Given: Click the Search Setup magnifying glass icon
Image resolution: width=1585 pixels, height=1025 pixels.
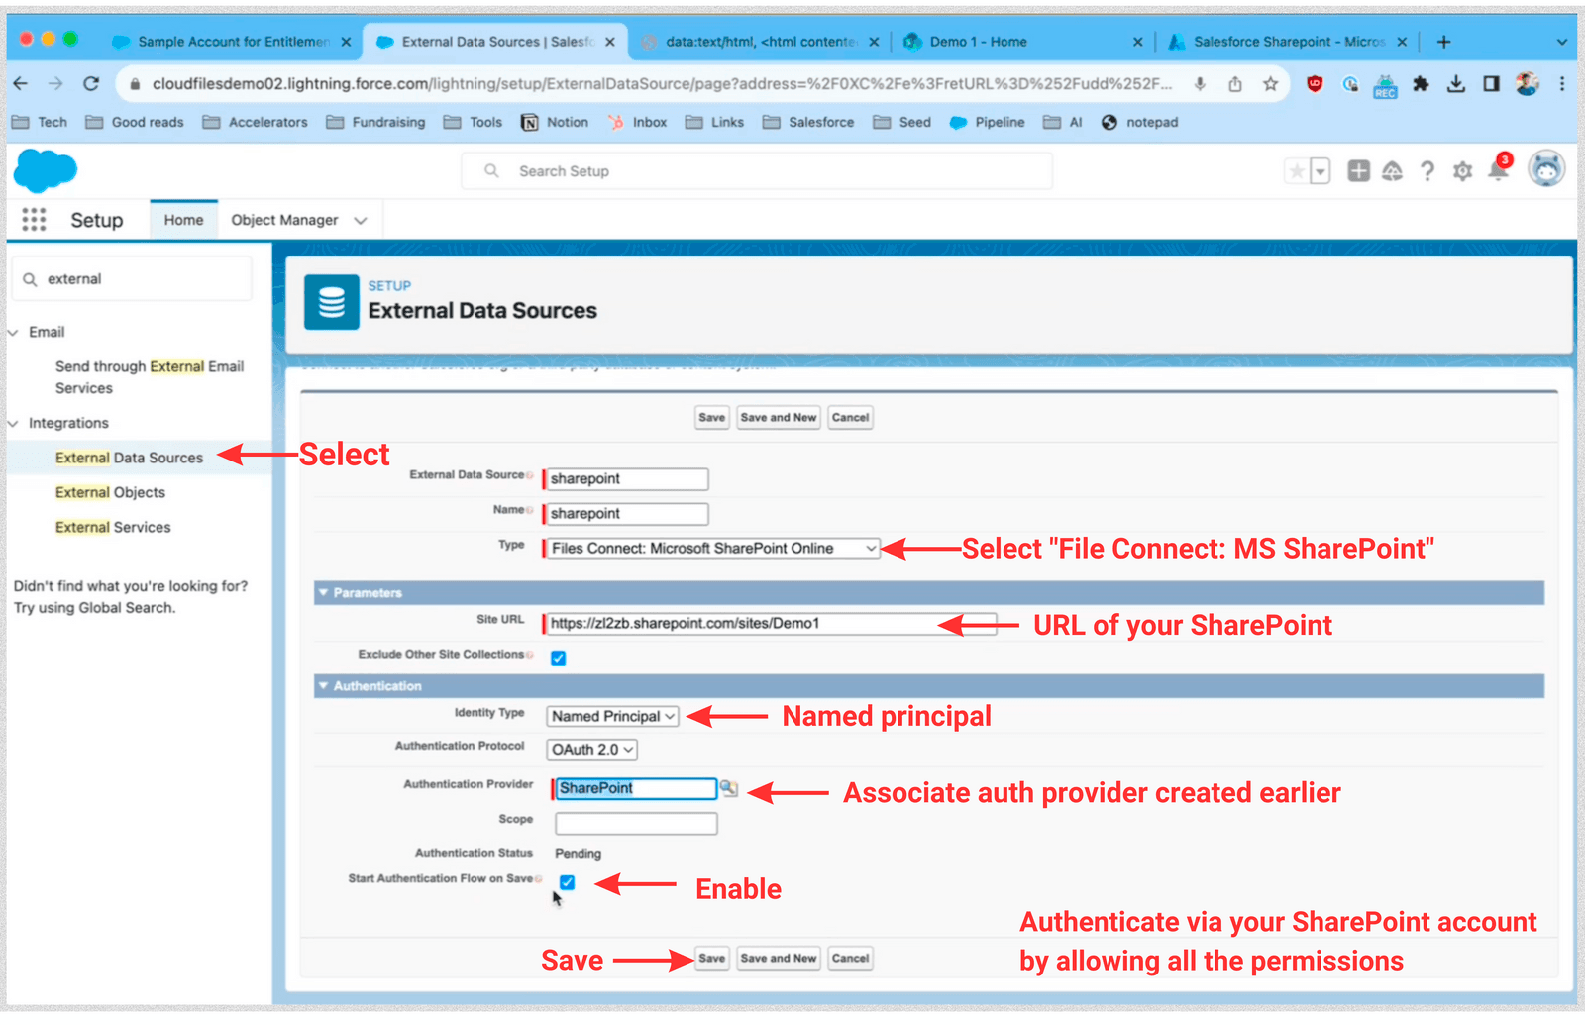Looking at the screenshot, I should click(491, 170).
